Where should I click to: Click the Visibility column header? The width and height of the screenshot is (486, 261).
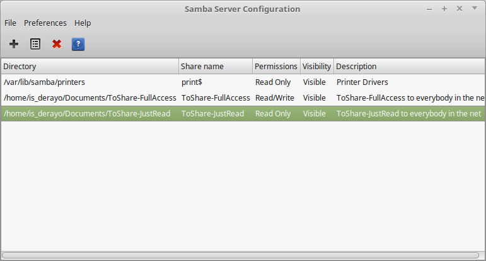pos(317,66)
